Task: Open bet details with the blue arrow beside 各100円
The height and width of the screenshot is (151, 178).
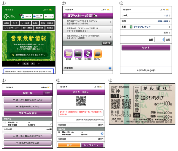Action: coord(102,134)
